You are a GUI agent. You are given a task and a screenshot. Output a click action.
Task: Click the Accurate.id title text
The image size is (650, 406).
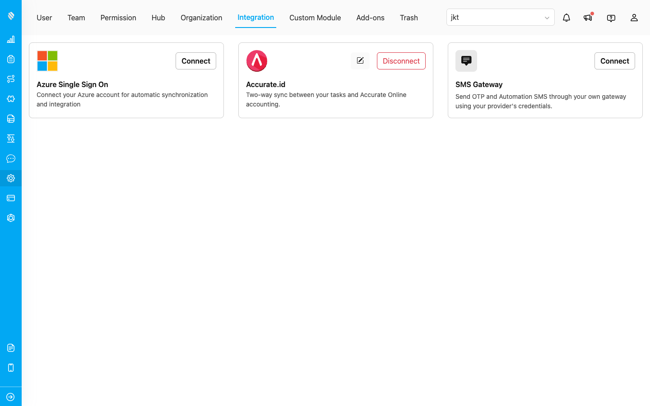tap(265, 84)
